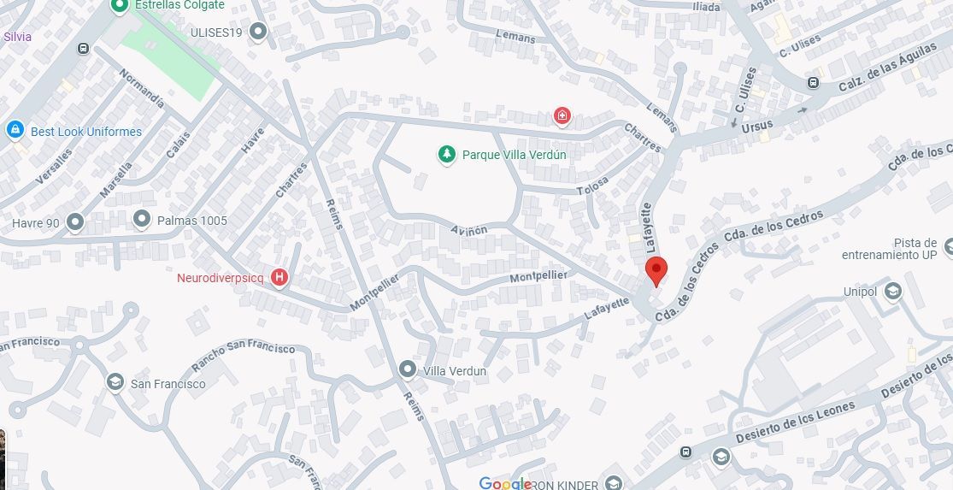Select the Parque Villa Verdún tree icon
953x490 pixels.
point(447,155)
